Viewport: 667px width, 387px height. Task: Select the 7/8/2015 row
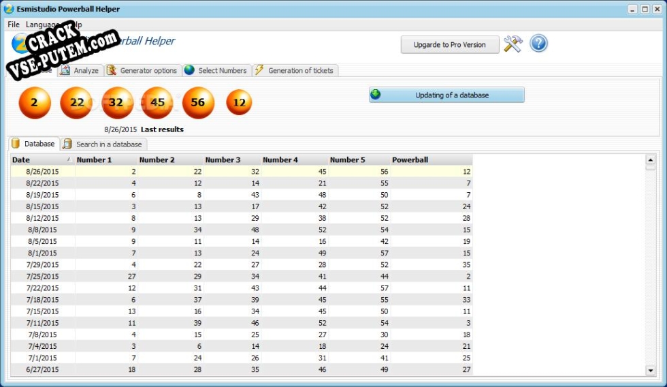click(x=241, y=335)
